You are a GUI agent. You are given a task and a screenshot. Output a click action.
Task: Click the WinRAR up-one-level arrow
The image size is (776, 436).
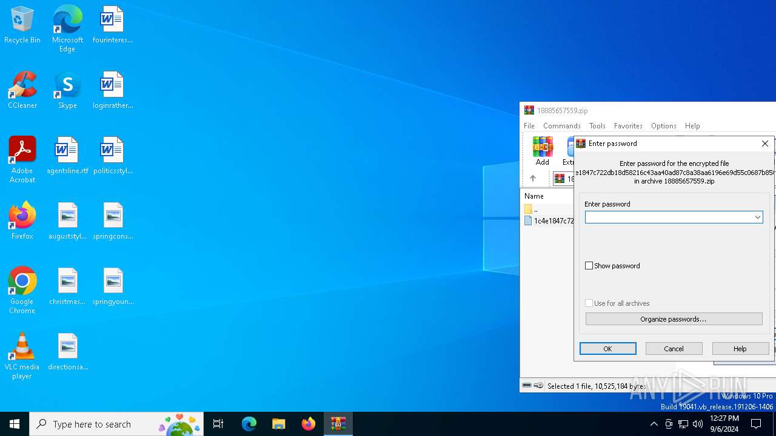(x=533, y=178)
